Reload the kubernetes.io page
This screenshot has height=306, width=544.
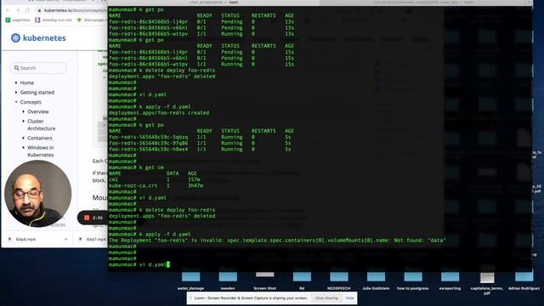click(x=27, y=10)
